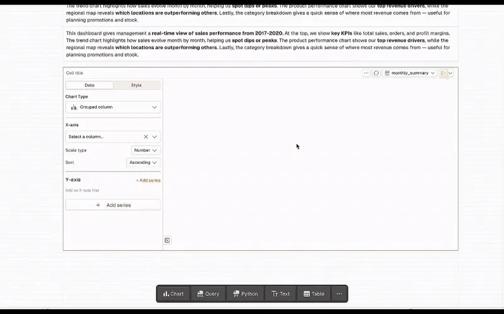Expand the run options chevron

click(x=450, y=73)
